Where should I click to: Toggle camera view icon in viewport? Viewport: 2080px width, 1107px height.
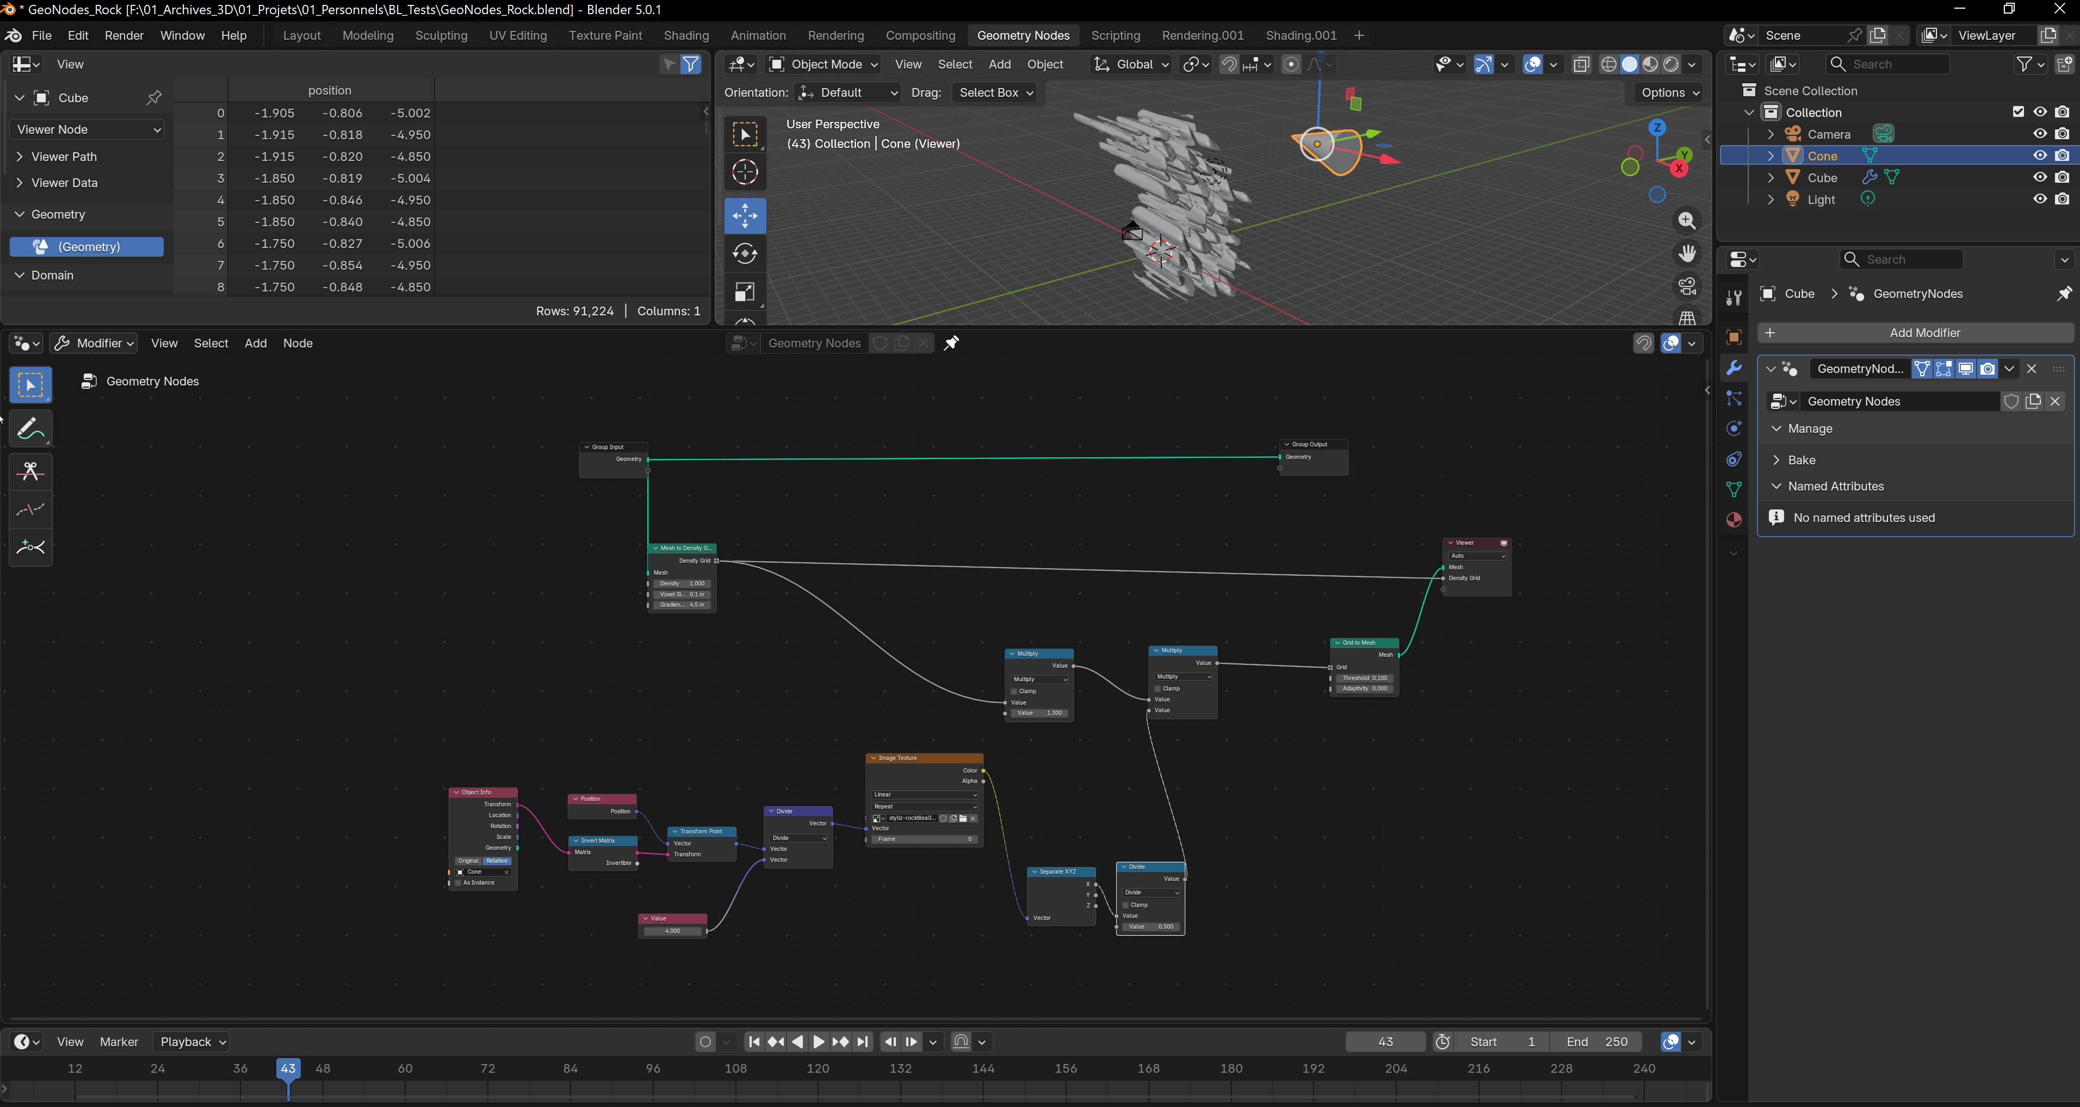pyautogui.click(x=1687, y=287)
